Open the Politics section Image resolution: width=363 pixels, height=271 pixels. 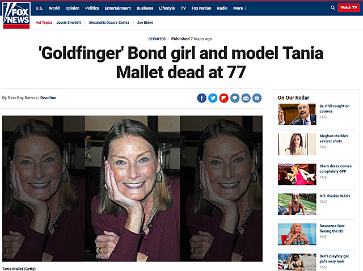[92, 8]
